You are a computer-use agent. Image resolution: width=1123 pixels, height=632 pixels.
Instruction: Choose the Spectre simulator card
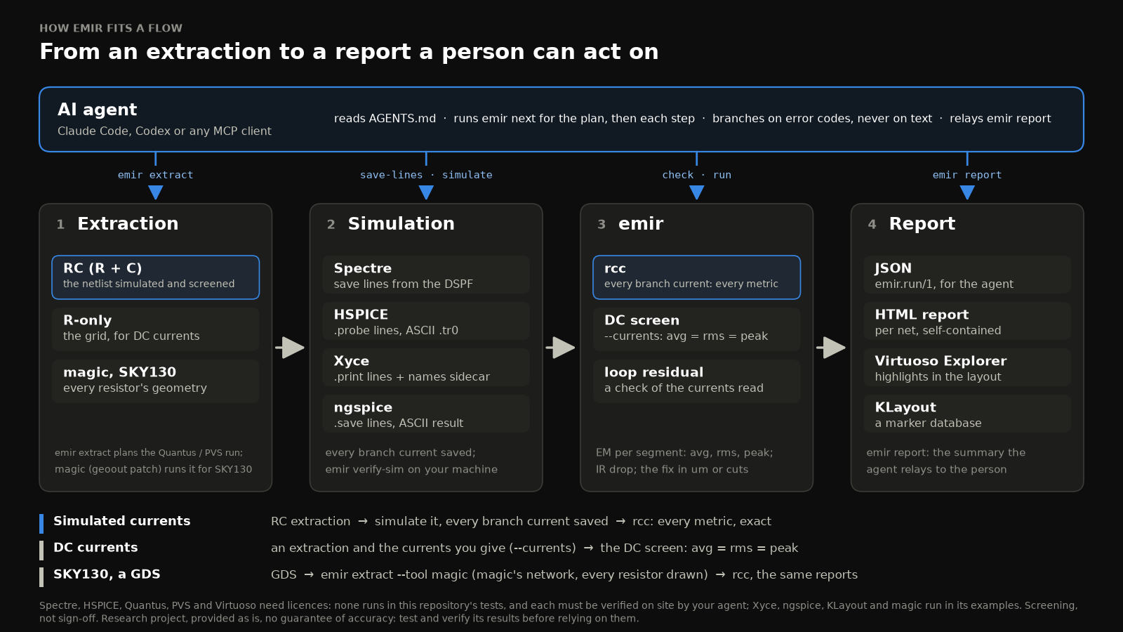(426, 275)
